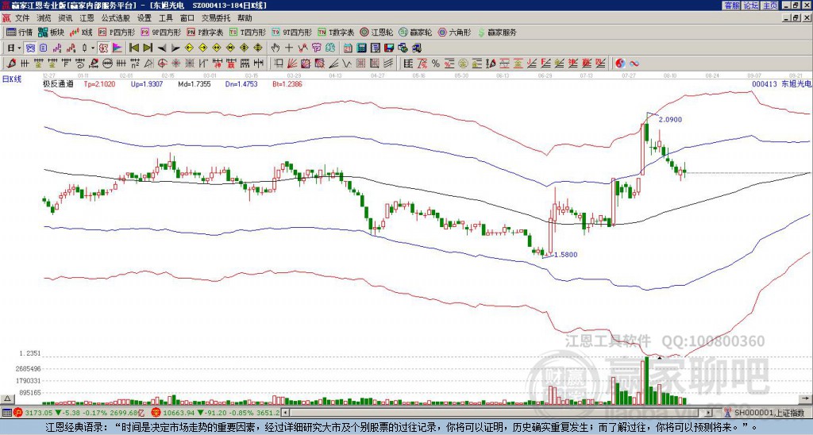Open the 六角形 hexagon tool
This screenshot has width=813, height=435.
coord(454,32)
